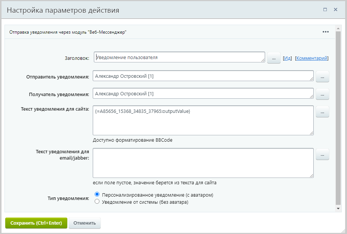The width and height of the screenshot is (347, 234).
Task: Click the Ид link
Action: tap(287, 58)
